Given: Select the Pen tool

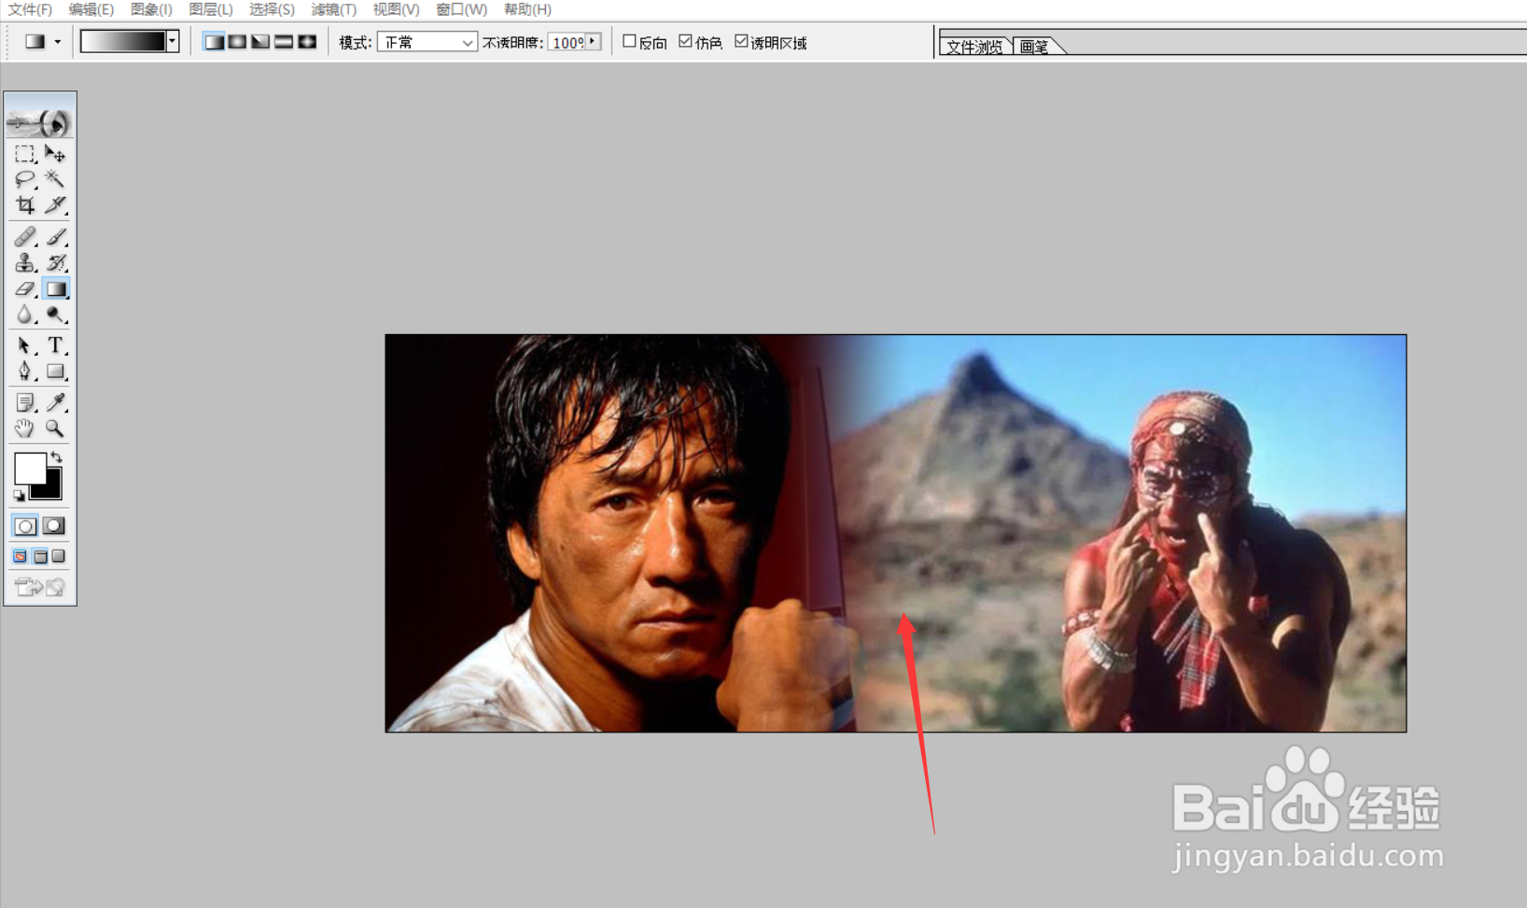Looking at the screenshot, I should pos(25,371).
